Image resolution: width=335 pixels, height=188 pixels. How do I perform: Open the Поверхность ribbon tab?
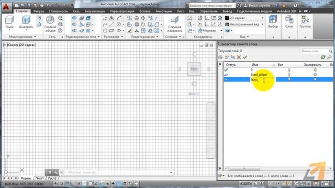coord(58,11)
